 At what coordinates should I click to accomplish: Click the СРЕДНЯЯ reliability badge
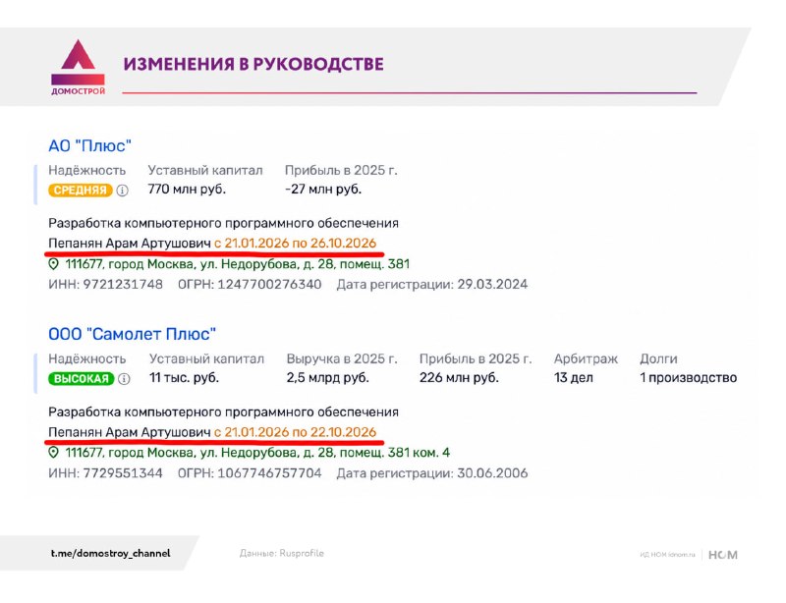click(81, 191)
